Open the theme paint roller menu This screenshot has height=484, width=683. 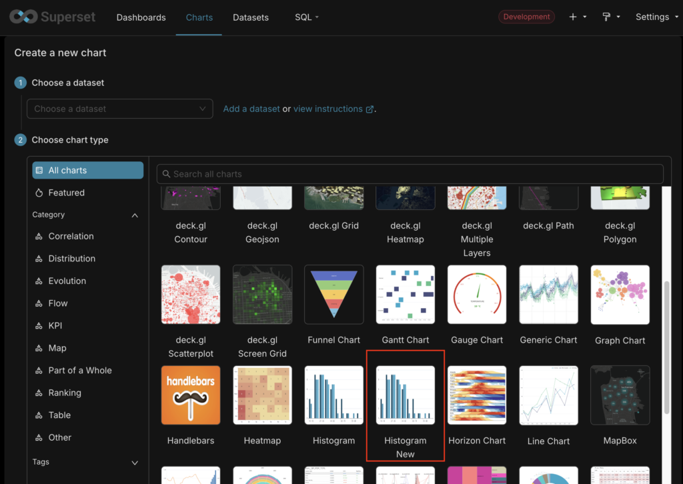(x=611, y=17)
